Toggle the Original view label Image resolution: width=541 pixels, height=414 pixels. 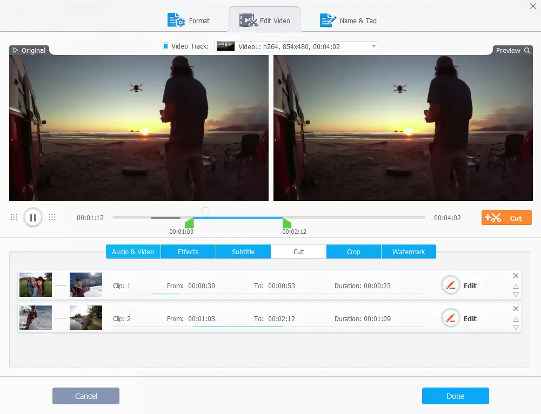(29, 50)
